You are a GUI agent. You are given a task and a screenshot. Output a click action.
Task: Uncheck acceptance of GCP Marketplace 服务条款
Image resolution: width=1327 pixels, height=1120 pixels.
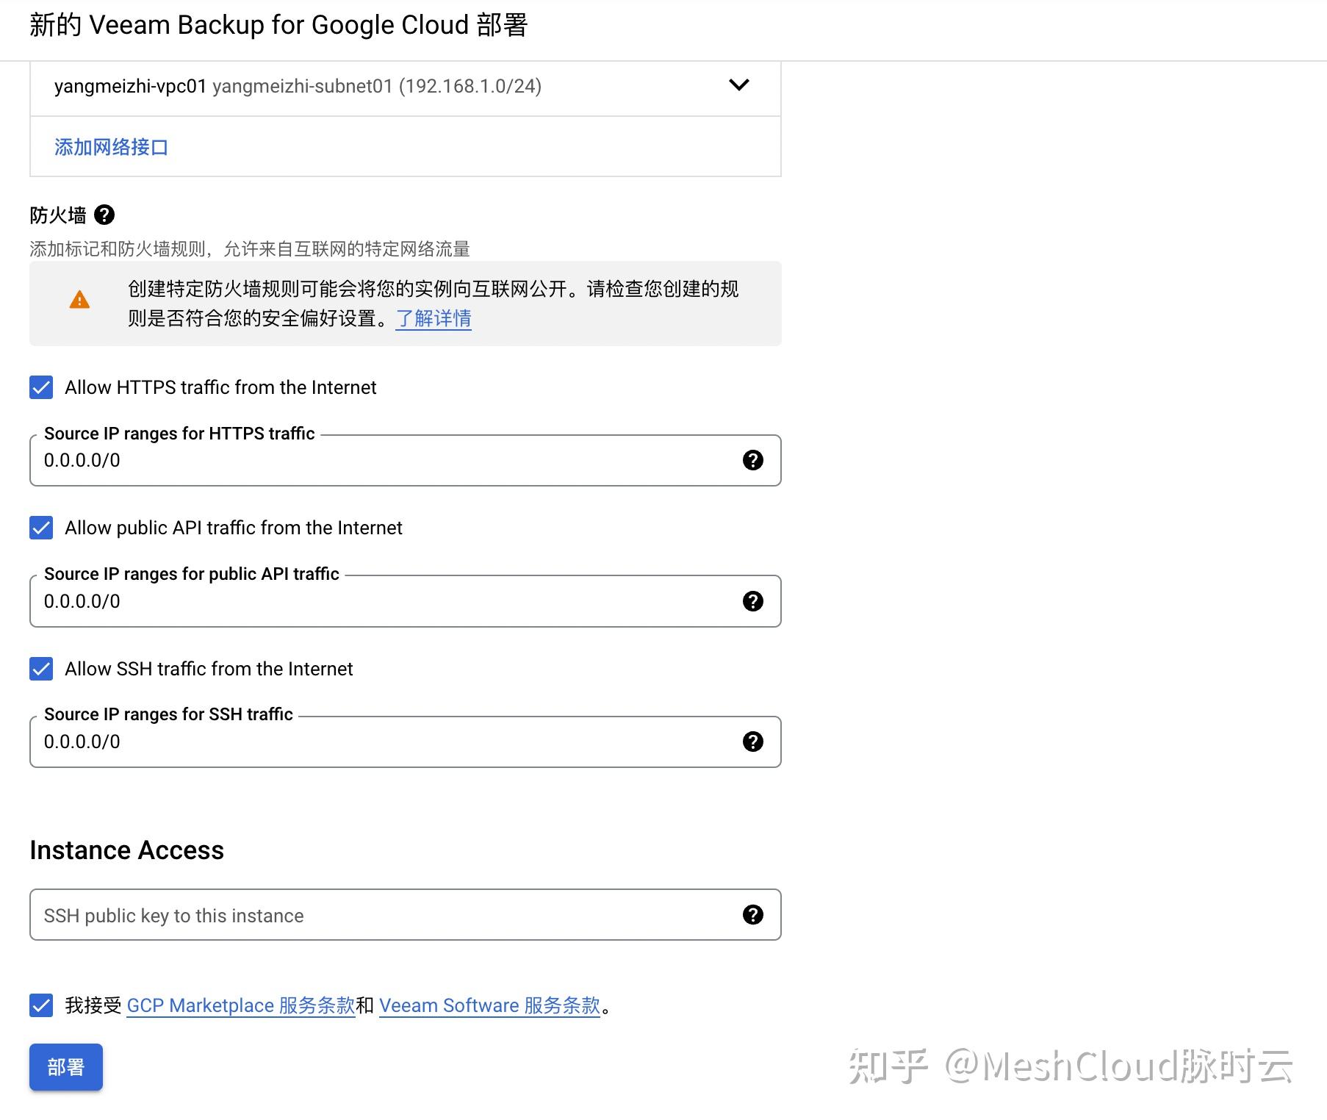40,1005
